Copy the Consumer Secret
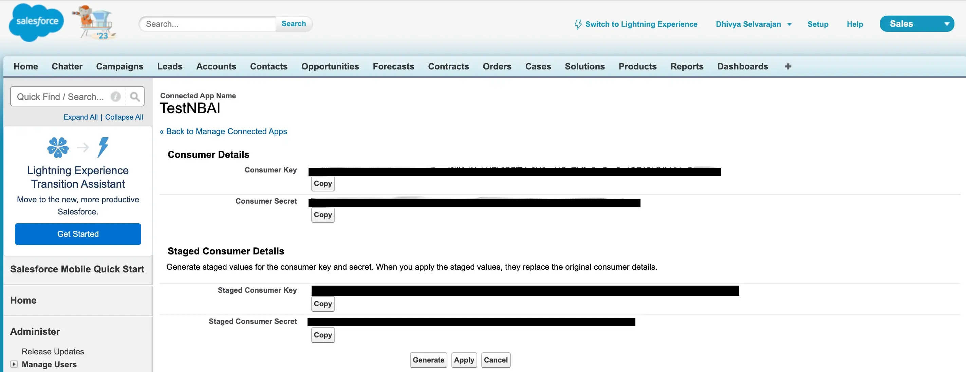 click(x=323, y=215)
